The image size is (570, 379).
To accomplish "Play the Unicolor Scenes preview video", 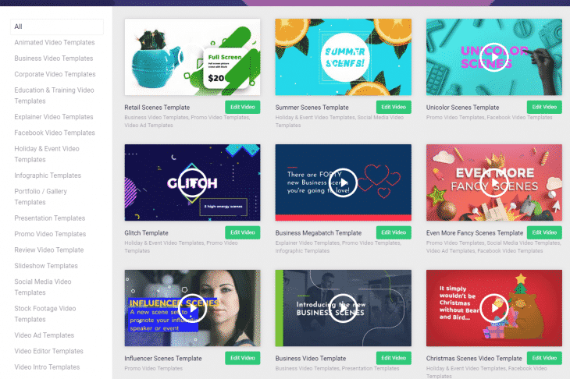I will (x=493, y=58).
